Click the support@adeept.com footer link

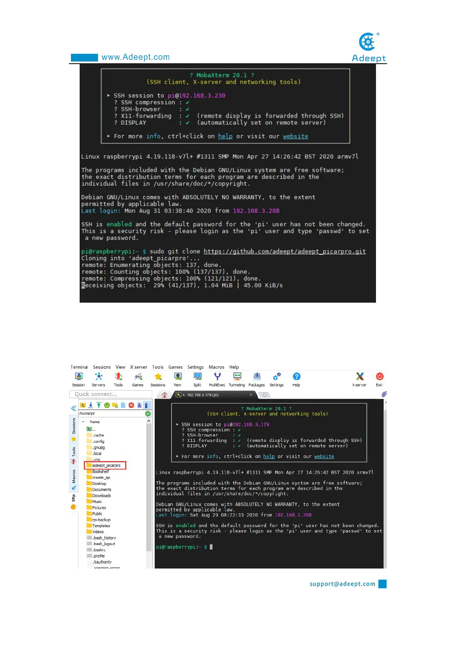[342, 584]
